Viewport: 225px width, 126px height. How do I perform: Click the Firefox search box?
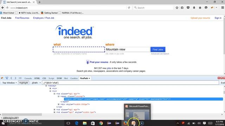pyautogui.click(x=153, y=8)
